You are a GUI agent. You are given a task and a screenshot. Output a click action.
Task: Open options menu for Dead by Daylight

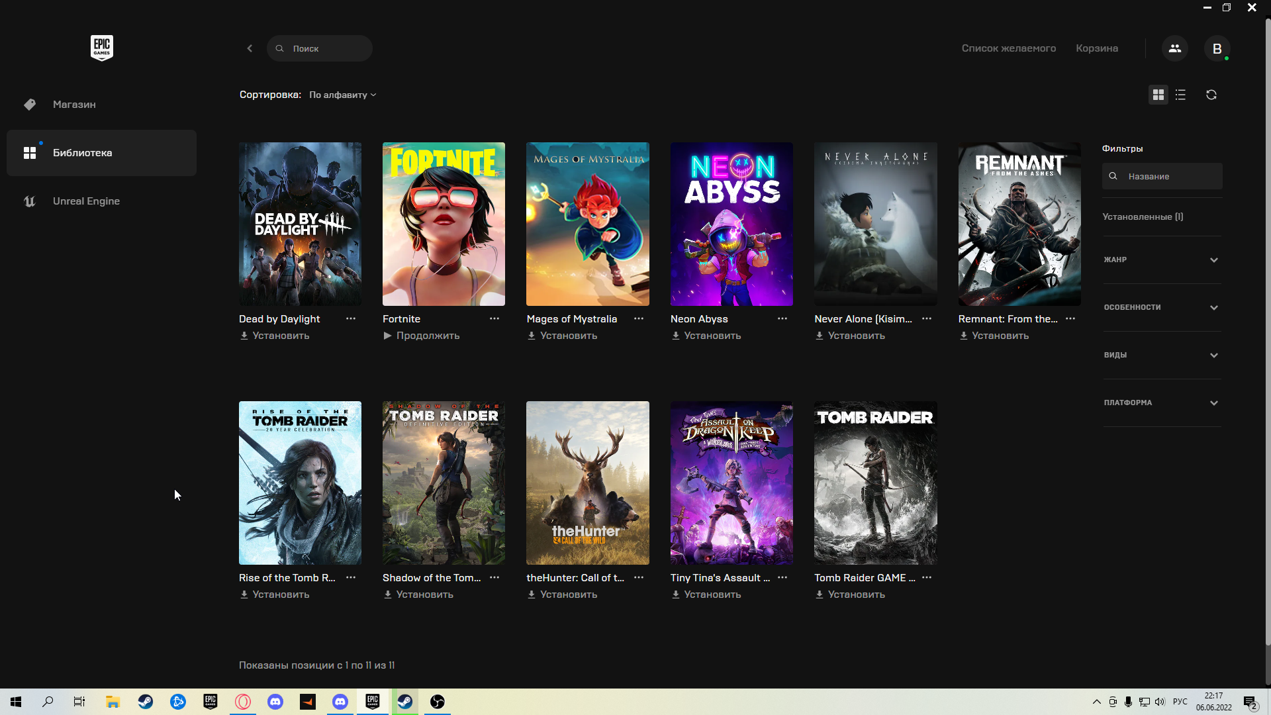point(351,318)
